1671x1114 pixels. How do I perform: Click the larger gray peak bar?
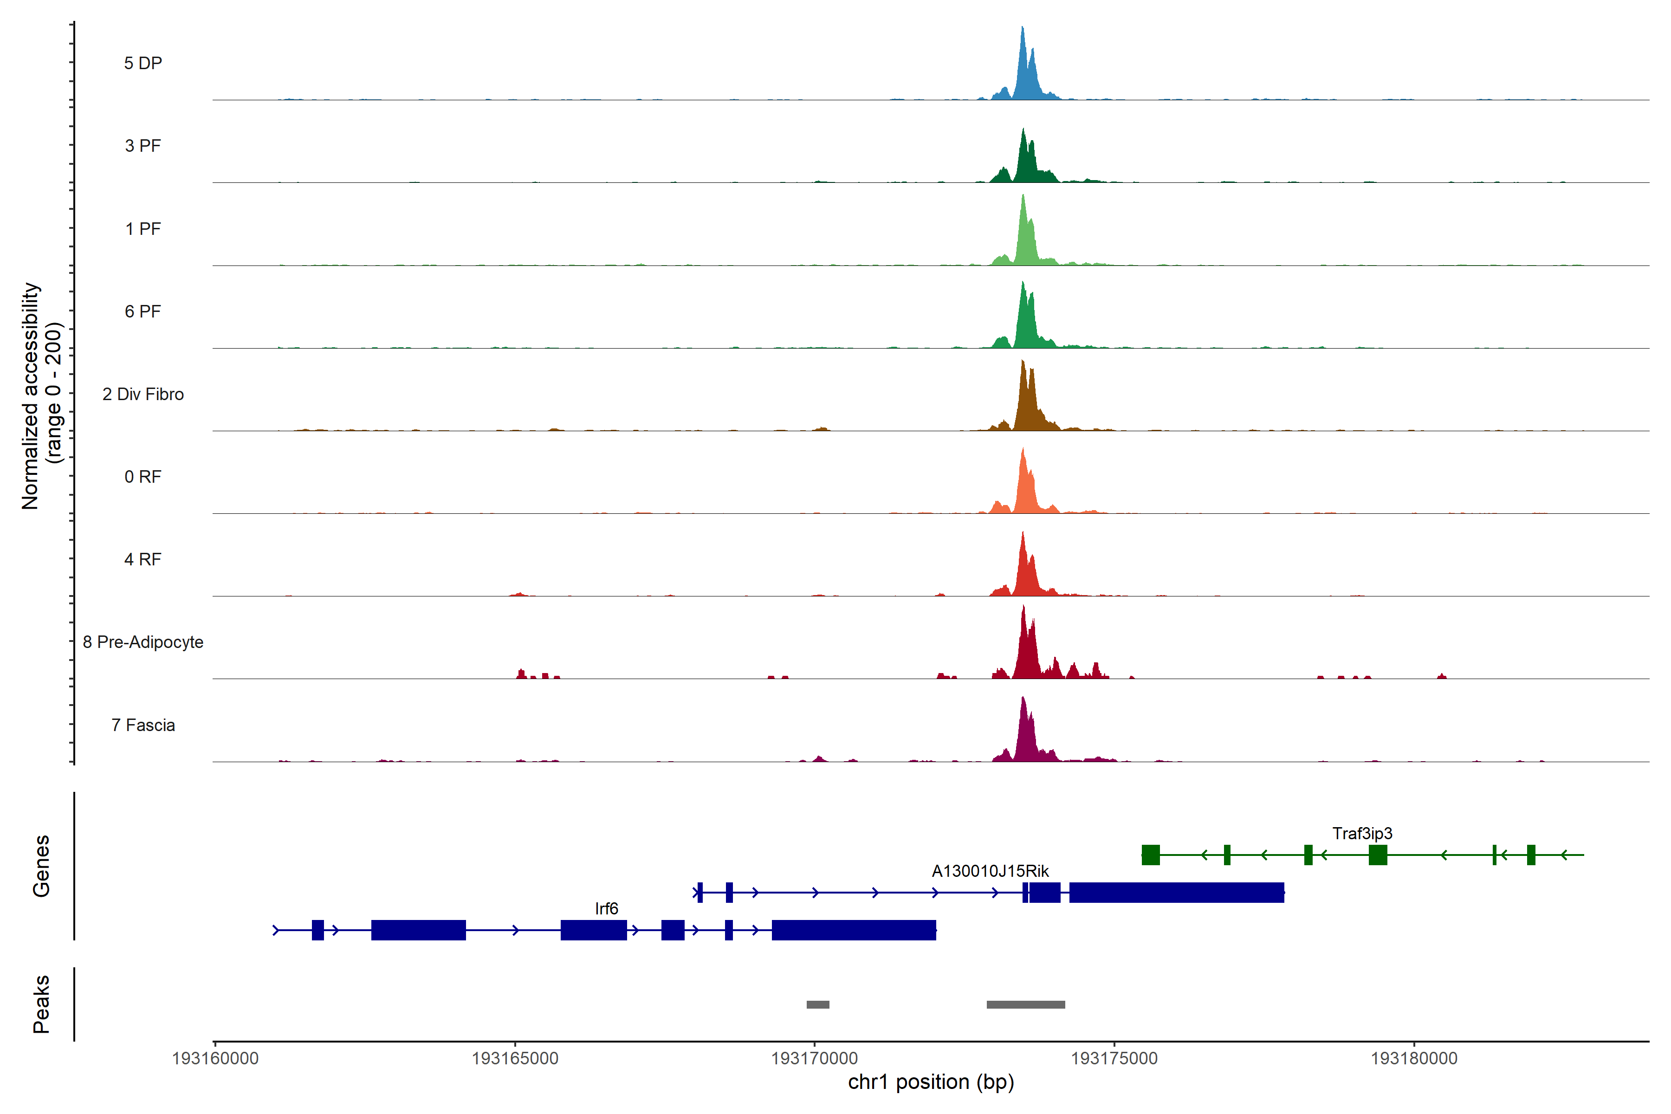tap(1025, 1004)
